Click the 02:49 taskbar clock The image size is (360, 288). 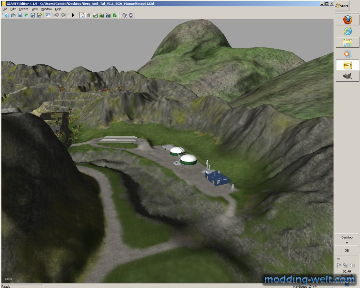coord(347,271)
